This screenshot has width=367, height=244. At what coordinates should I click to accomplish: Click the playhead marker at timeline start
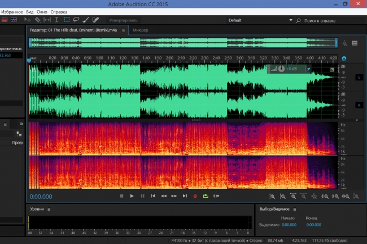point(29,60)
